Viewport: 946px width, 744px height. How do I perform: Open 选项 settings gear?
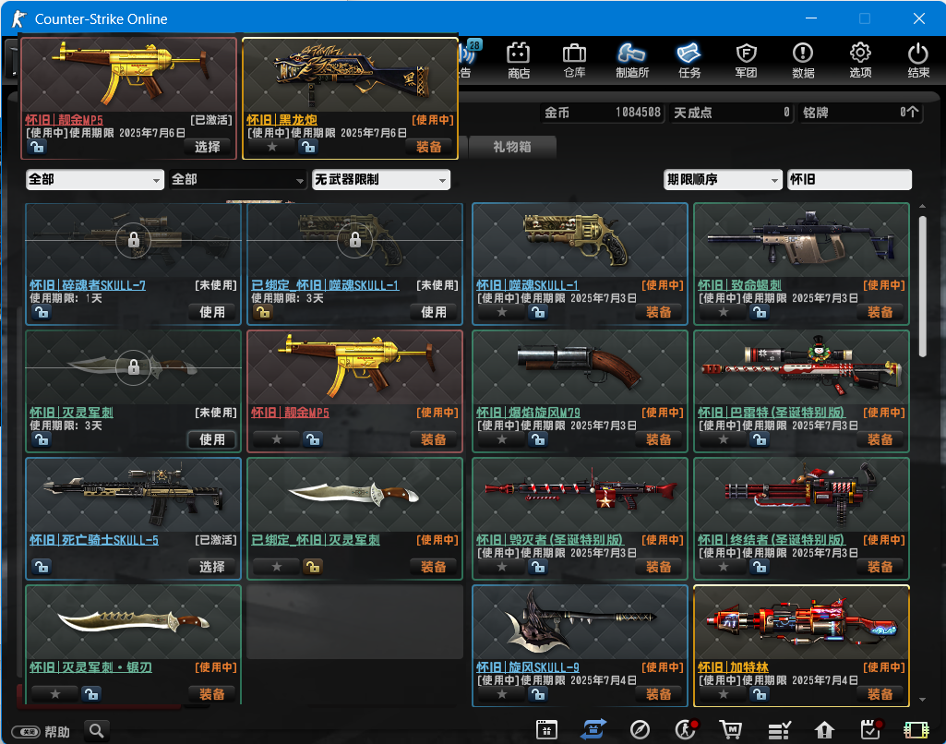coord(860,60)
